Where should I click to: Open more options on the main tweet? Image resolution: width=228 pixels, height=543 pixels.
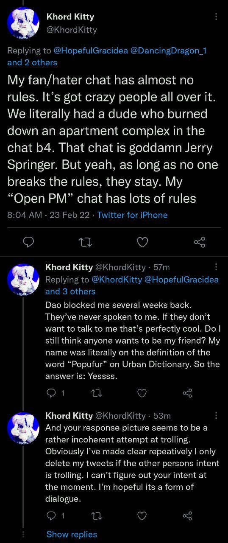(x=216, y=17)
